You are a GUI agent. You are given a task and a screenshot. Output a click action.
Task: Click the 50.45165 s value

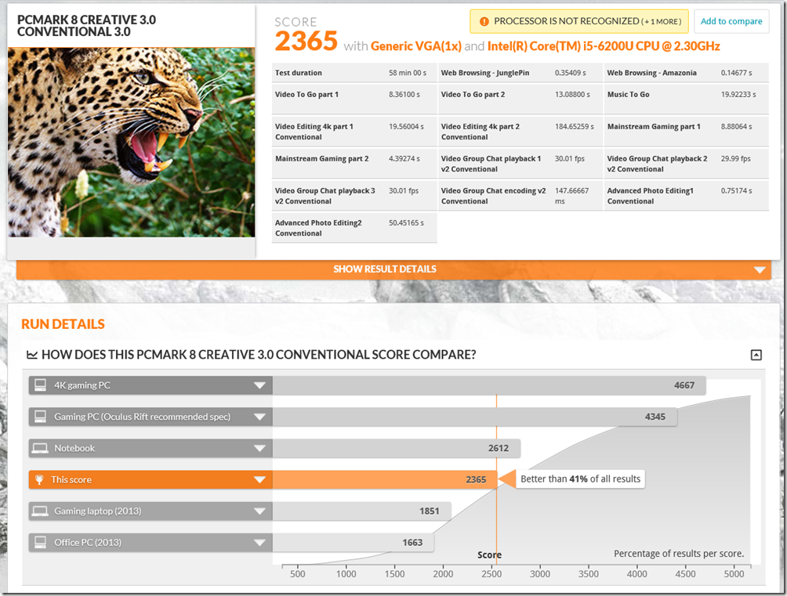(x=406, y=222)
